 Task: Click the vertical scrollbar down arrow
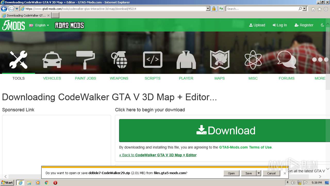pyautogui.click(x=328, y=169)
